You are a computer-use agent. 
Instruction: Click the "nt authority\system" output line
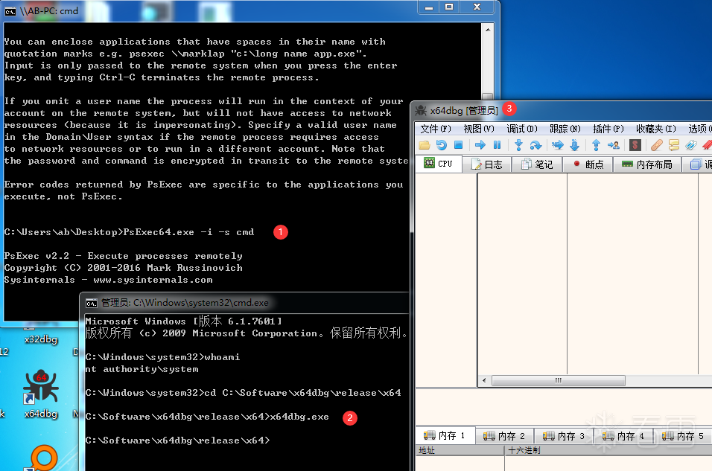pyautogui.click(x=142, y=369)
